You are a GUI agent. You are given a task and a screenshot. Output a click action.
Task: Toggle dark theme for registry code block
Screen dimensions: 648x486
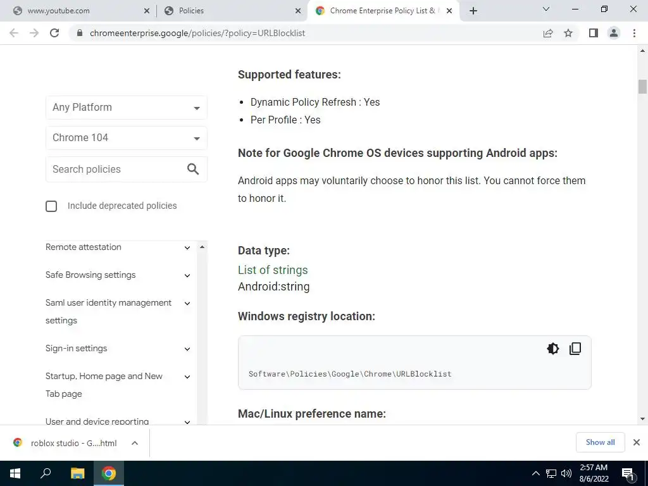tap(552, 349)
